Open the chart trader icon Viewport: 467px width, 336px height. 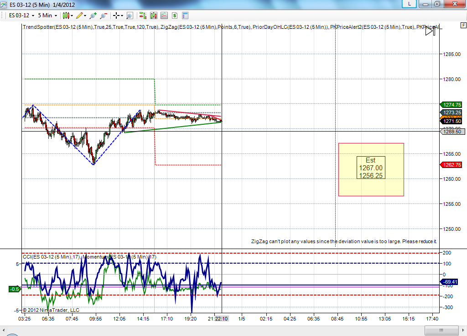(143, 15)
